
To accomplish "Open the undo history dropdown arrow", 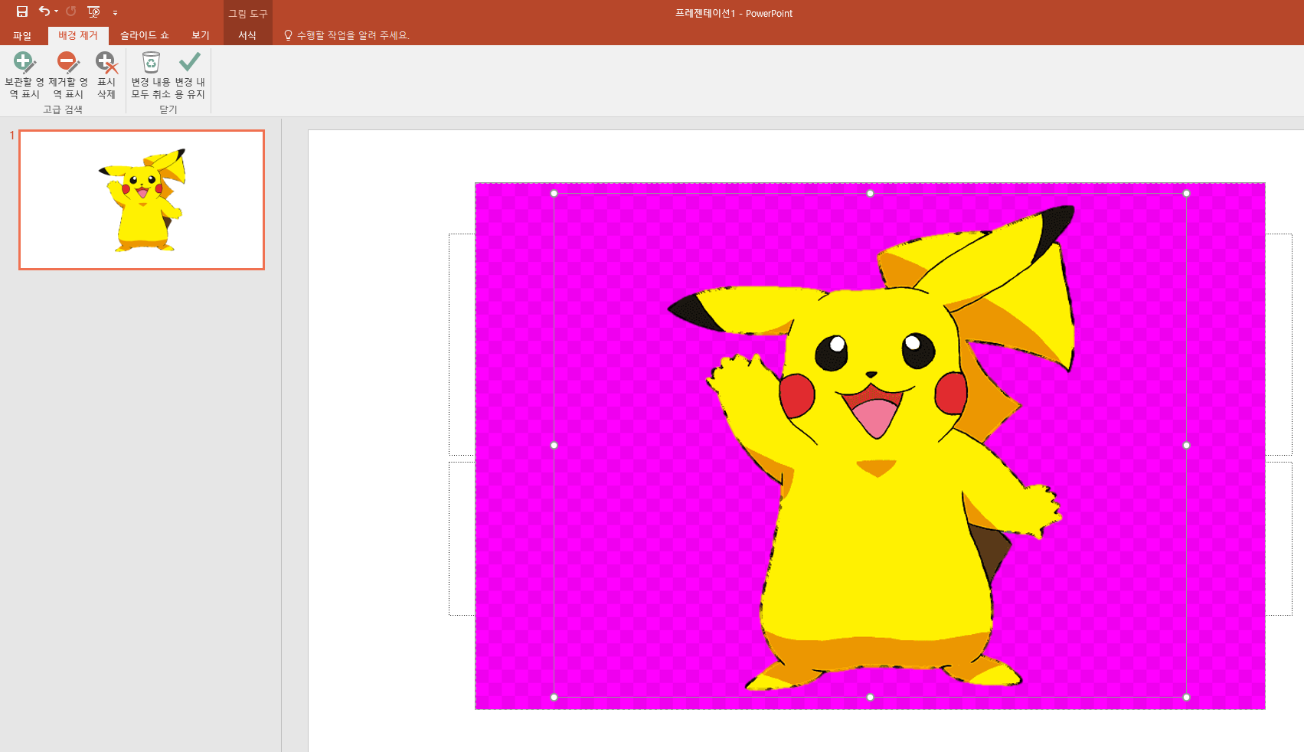I will point(57,11).
